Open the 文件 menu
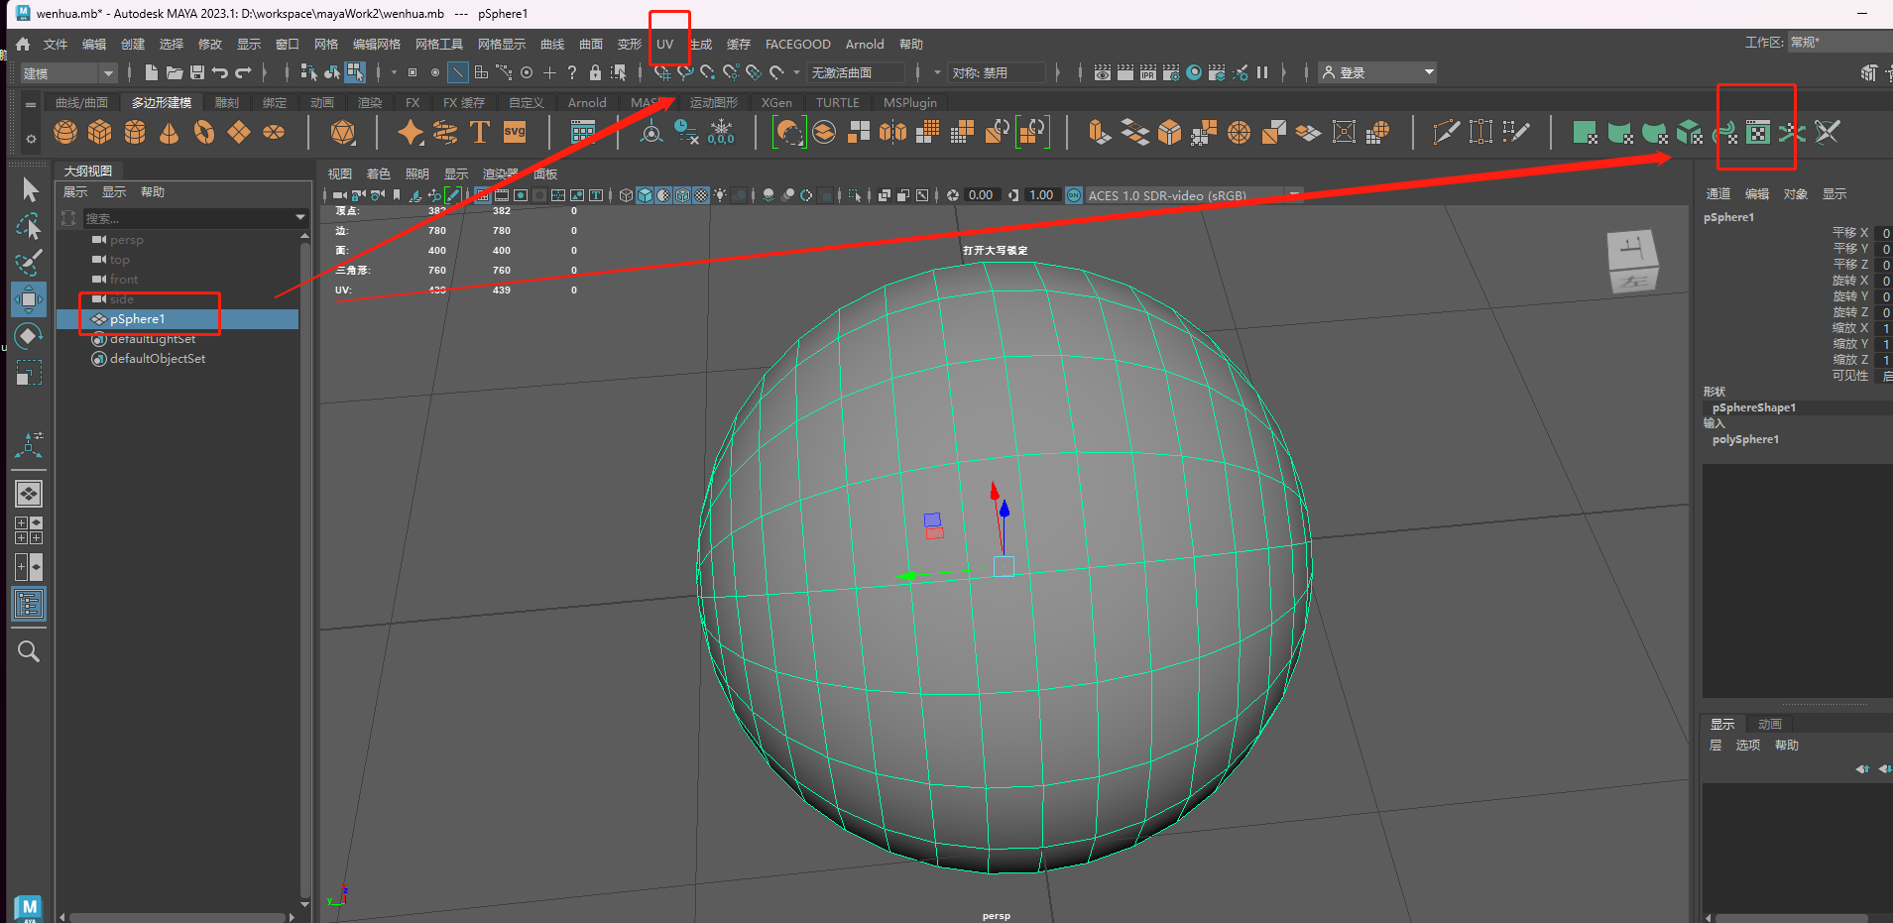The image size is (1893, 923). click(x=56, y=44)
